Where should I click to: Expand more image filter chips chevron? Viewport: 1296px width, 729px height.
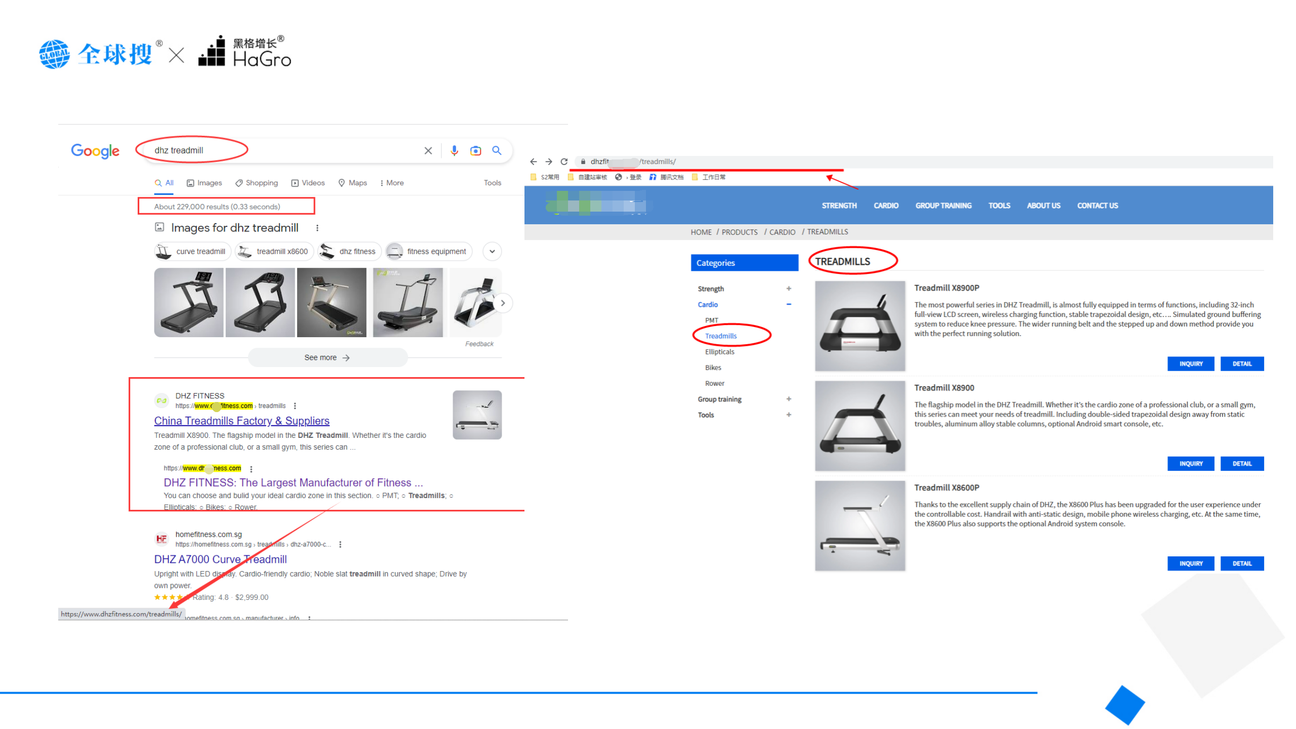[492, 251]
